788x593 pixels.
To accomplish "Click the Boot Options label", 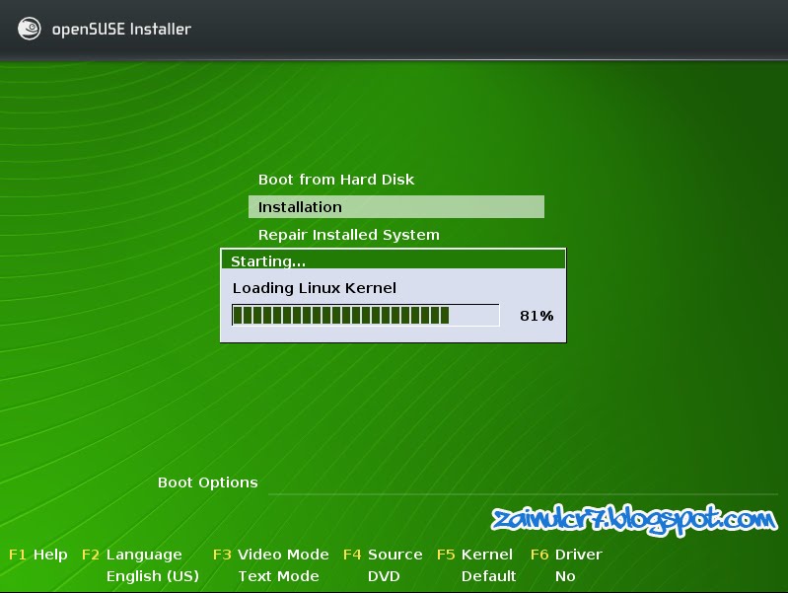I will (207, 482).
